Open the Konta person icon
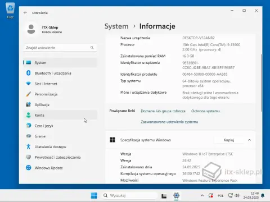270x202 pixels. pyautogui.click(x=29, y=115)
